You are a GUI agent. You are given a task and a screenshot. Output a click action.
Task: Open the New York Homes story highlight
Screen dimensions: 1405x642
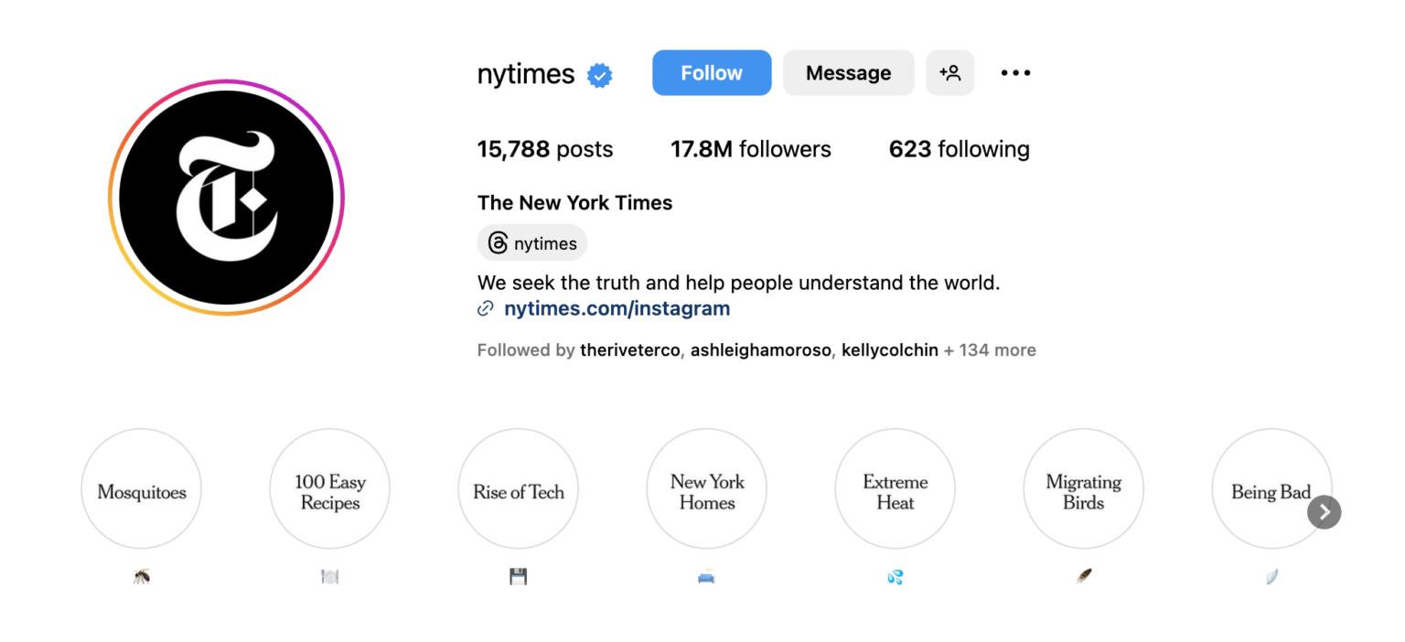[706, 488]
